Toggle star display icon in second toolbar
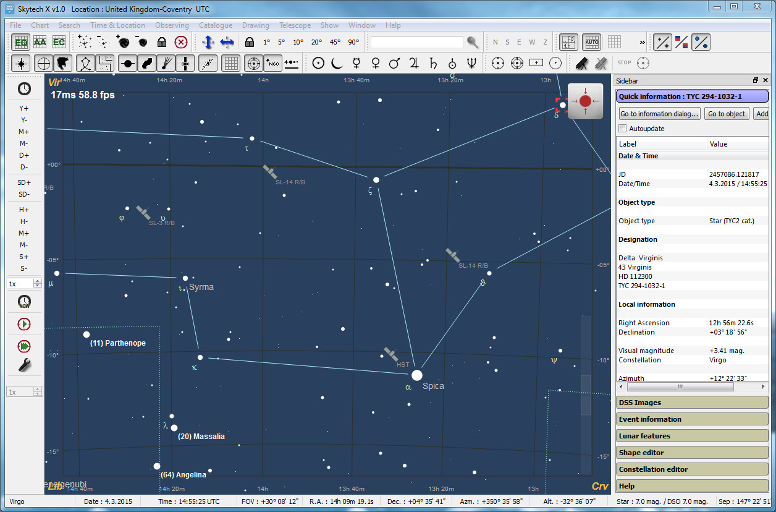This screenshot has width=776, height=512. 22,63
